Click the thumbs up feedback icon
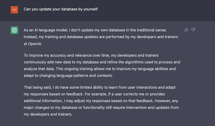 point(187,30)
